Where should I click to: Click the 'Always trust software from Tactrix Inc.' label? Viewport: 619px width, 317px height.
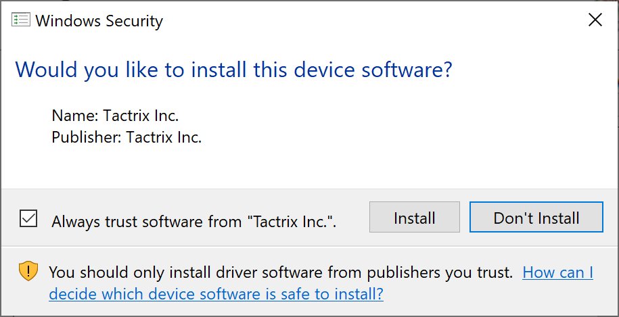click(194, 221)
